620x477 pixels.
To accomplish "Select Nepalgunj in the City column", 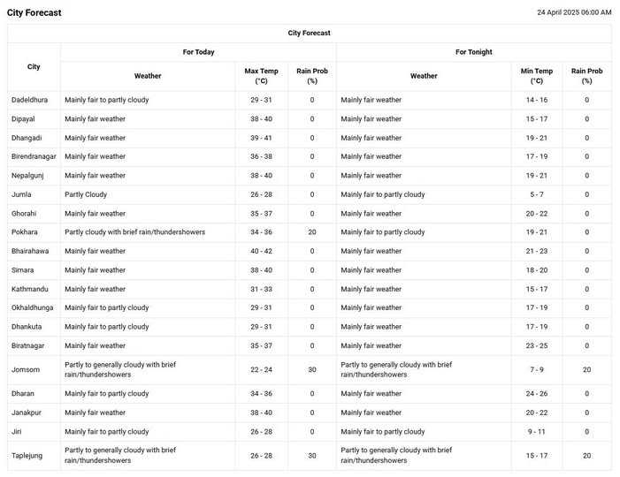I will (x=29, y=176).
